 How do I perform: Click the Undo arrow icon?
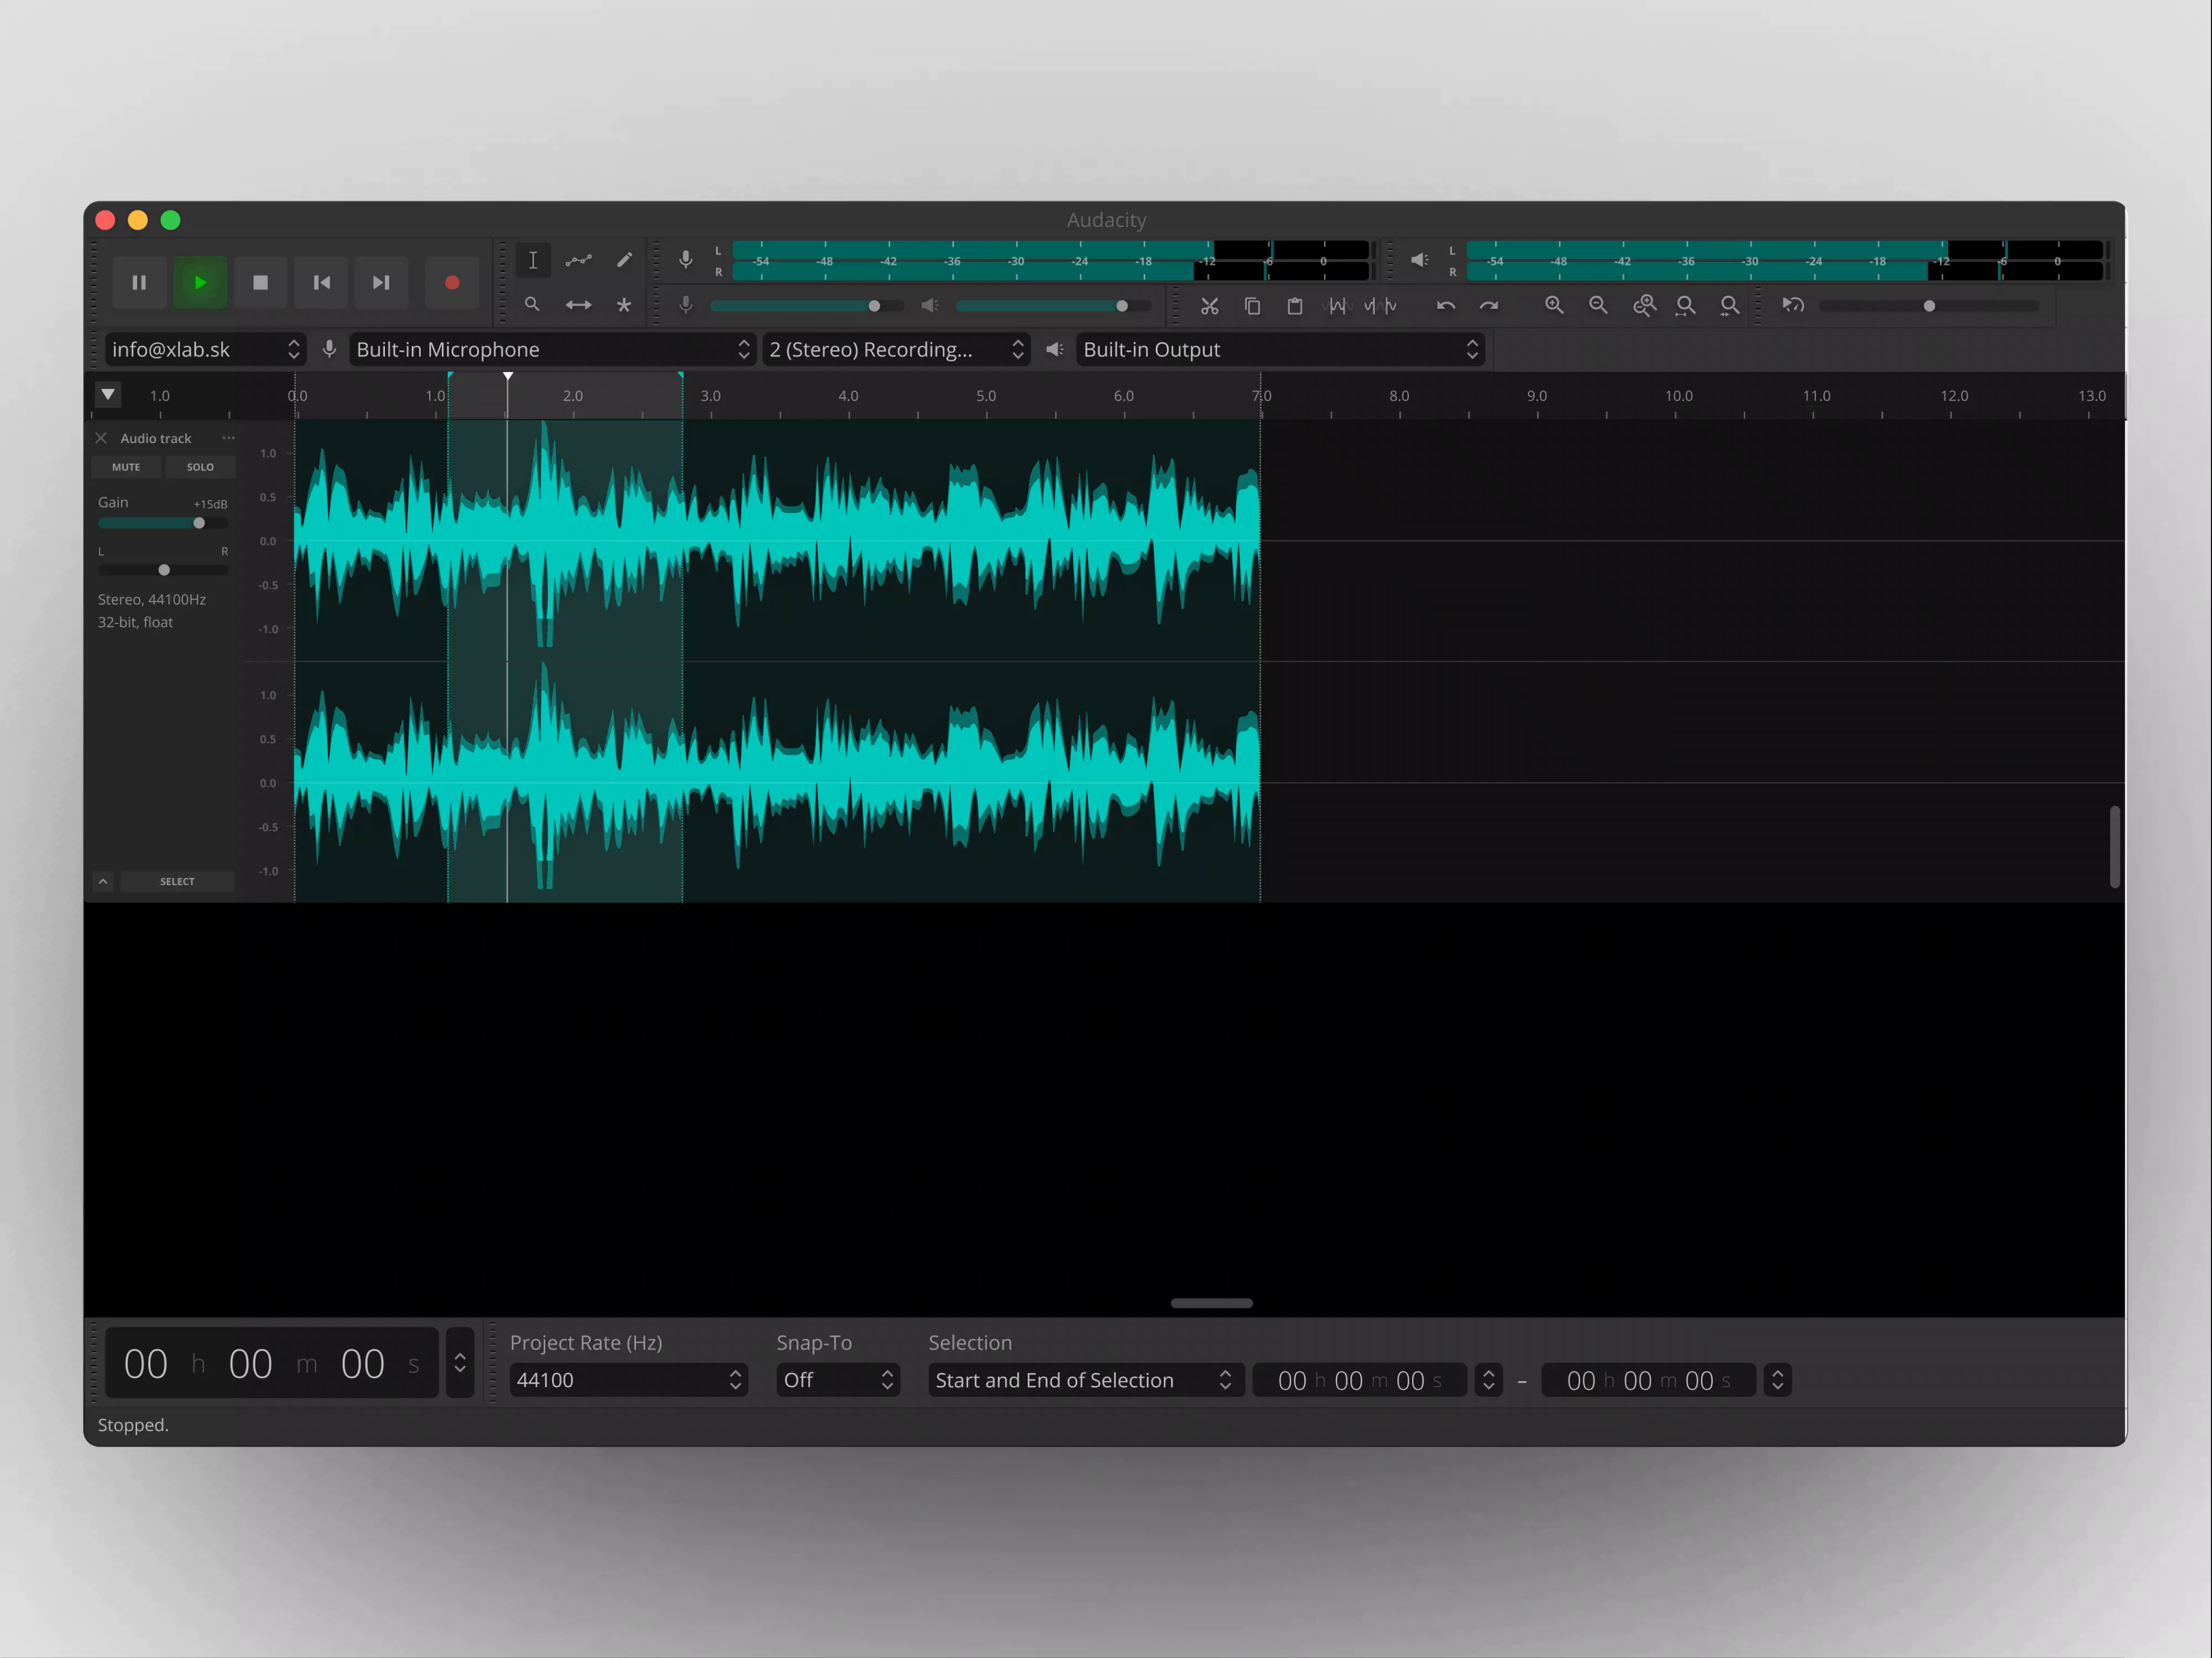(x=1445, y=306)
